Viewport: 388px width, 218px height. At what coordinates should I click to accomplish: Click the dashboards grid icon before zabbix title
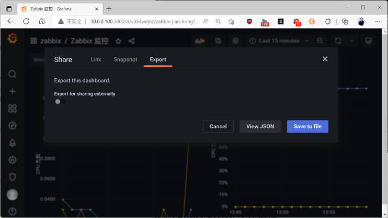click(33, 41)
